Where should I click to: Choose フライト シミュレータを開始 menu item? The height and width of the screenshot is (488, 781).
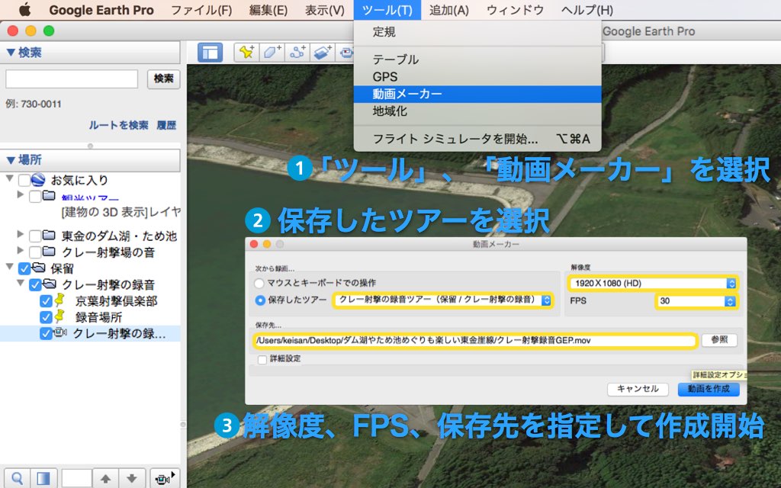(x=477, y=139)
